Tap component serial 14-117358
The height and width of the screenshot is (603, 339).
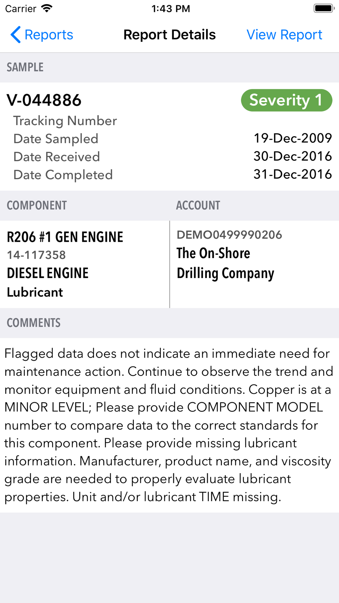(x=36, y=255)
